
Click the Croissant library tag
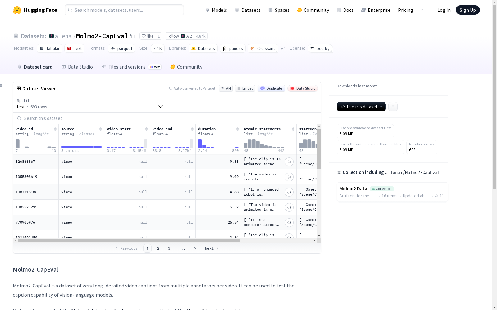point(263,48)
